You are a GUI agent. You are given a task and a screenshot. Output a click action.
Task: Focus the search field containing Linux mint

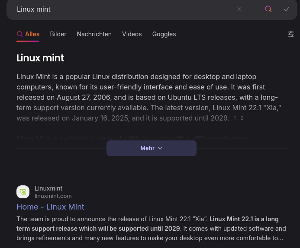click(x=121, y=9)
